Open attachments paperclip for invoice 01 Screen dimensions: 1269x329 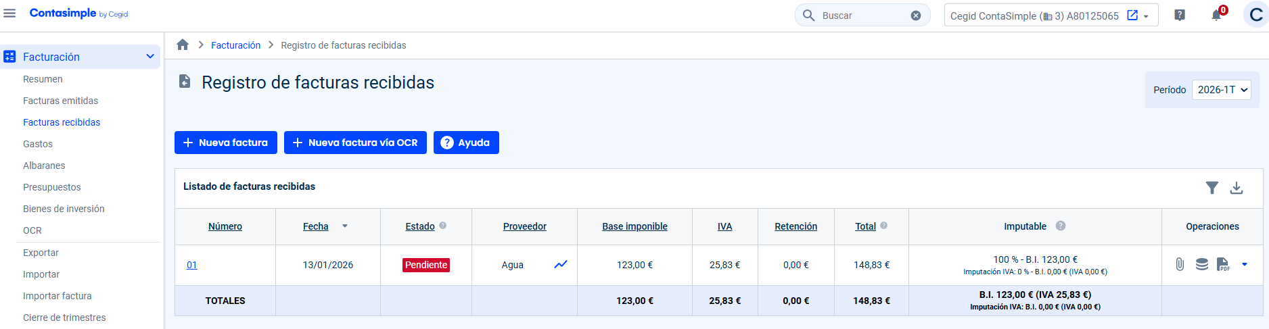(1180, 264)
